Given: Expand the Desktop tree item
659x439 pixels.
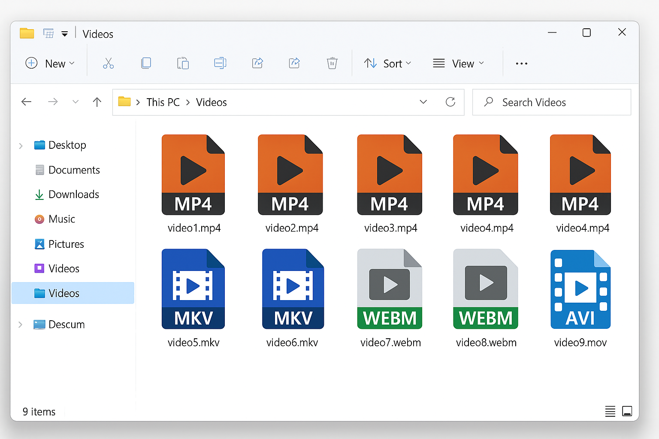Looking at the screenshot, I should pyautogui.click(x=21, y=145).
